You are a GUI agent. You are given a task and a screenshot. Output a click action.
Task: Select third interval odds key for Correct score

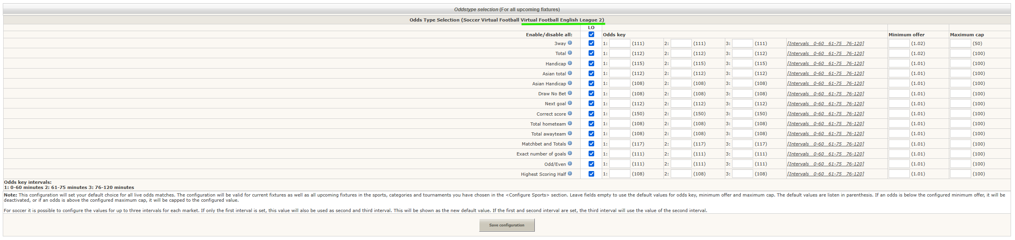tap(742, 114)
